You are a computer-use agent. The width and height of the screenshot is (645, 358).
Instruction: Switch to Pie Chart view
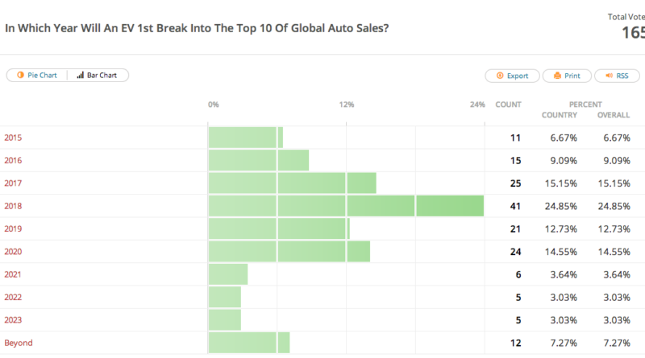click(x=40, y=76)
